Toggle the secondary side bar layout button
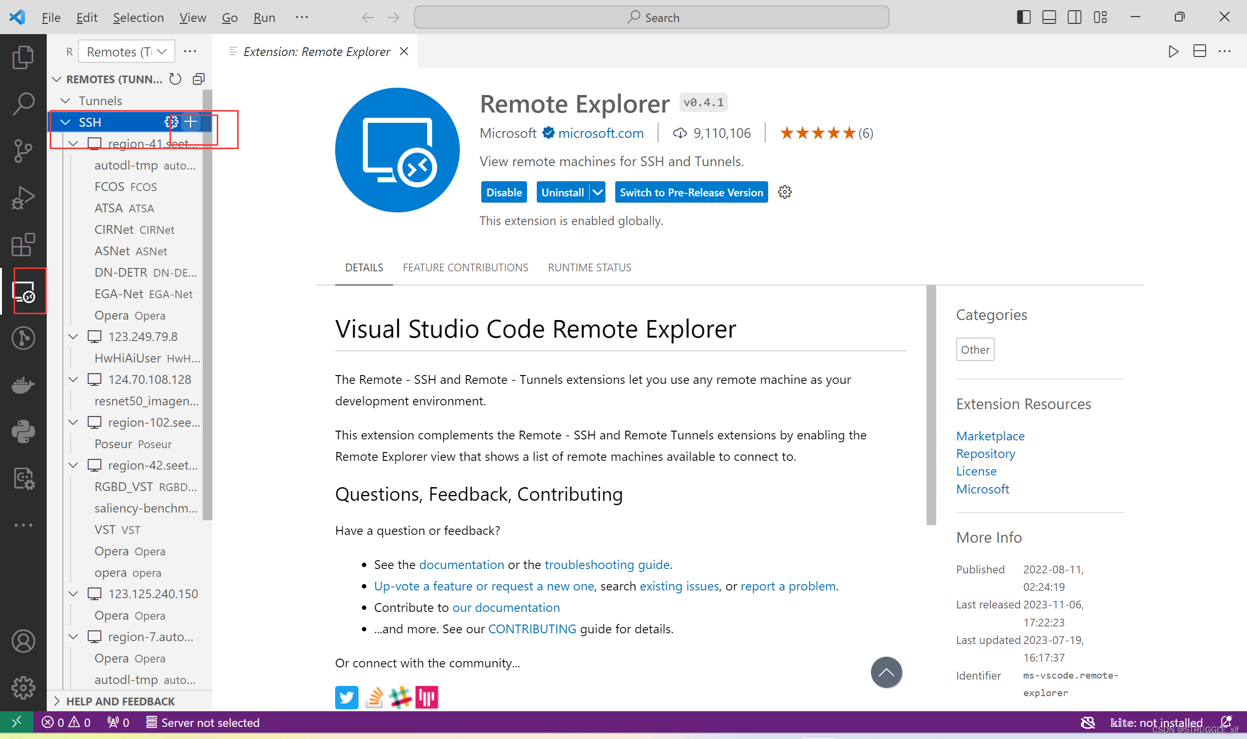Screen dimensions: 1247x739 coord(1074,18)
